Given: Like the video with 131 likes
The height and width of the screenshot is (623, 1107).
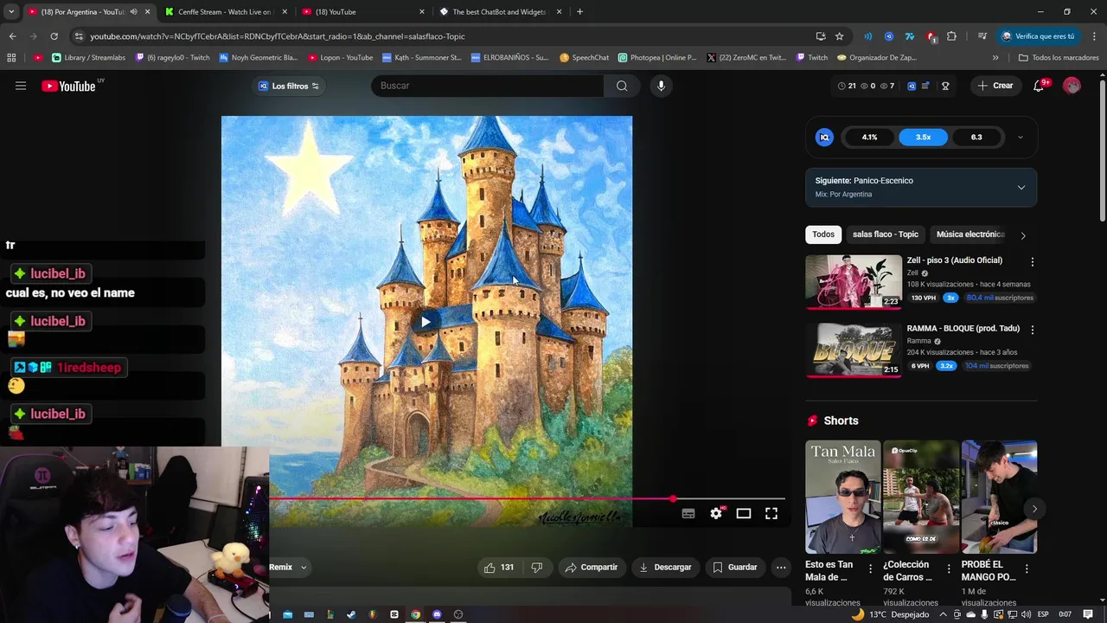Looking at the screenshot, I should (499, 568).
